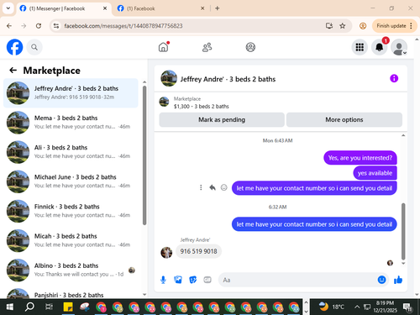Click chat messages scrollbar

click(403, 231)
